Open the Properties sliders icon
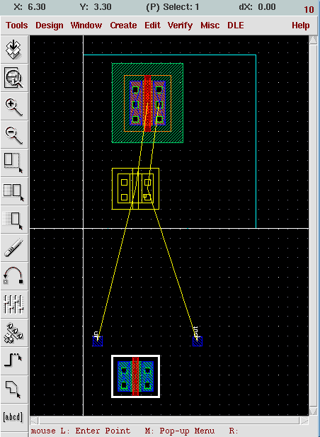This screenshot has height=437, width=320. click(x=14, y=305)
